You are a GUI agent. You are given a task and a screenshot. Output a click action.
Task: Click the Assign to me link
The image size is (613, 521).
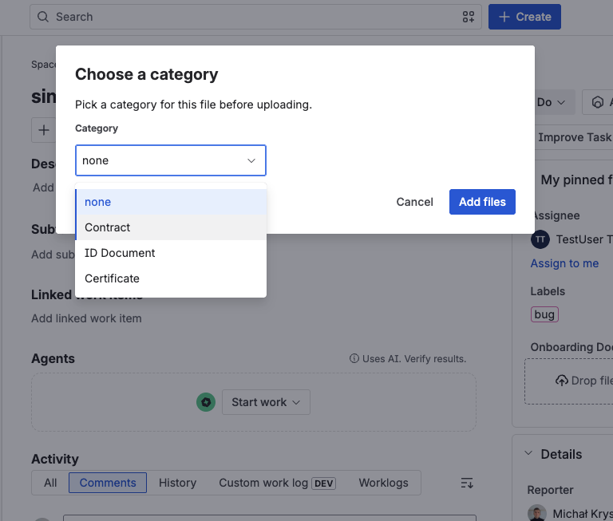(564, 263)
